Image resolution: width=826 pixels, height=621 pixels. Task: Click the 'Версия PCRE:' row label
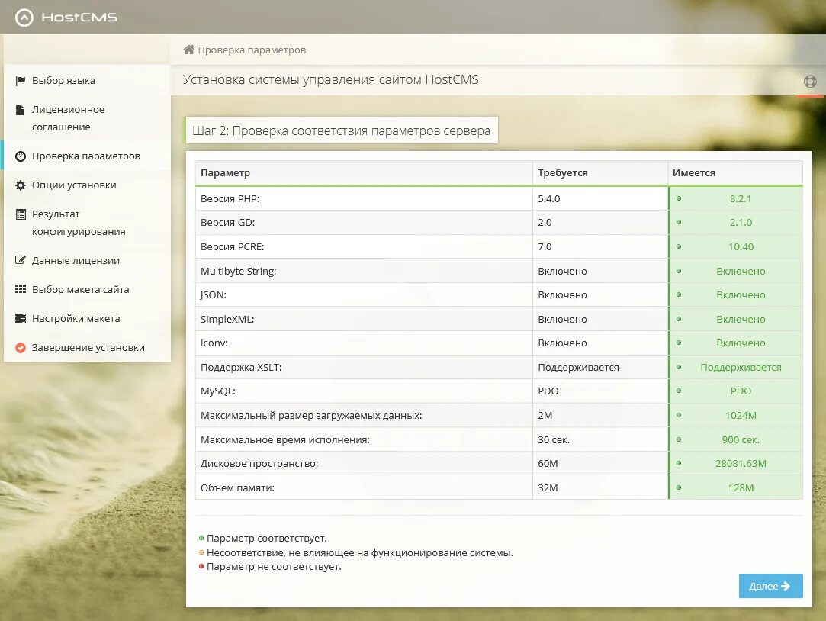233,246
